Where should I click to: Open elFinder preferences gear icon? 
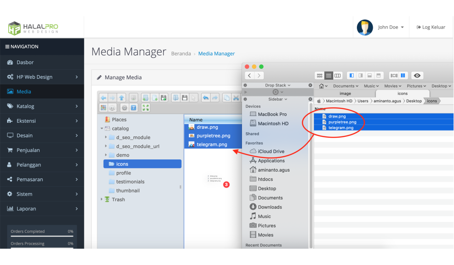click(x=124, y=108)
